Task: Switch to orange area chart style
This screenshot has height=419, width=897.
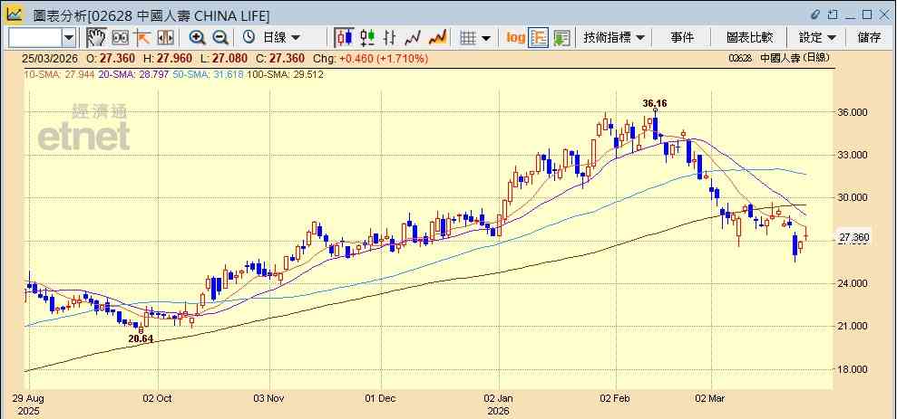Action: coord(438,38)
